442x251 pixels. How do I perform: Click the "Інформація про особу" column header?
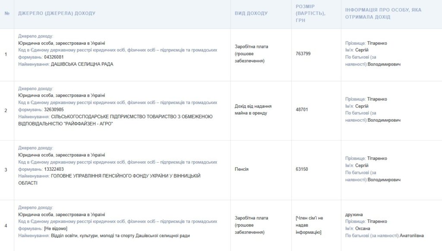pos(383,13)
